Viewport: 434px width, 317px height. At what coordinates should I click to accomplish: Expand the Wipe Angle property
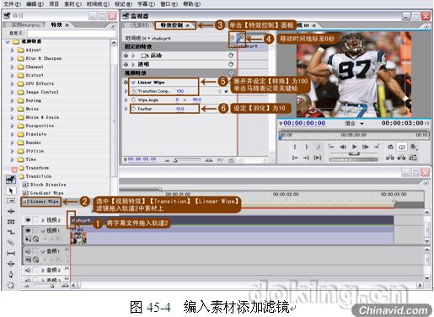126,99
